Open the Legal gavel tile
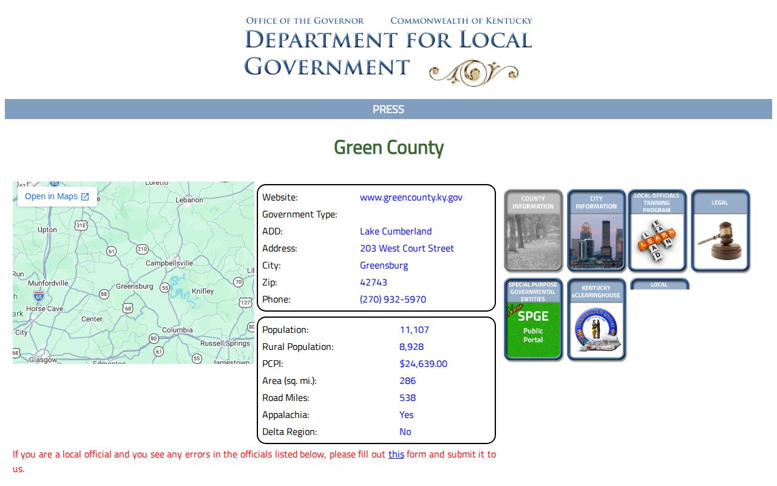The height and width of the screenshot is (486, 777). (x=720, y=230)
